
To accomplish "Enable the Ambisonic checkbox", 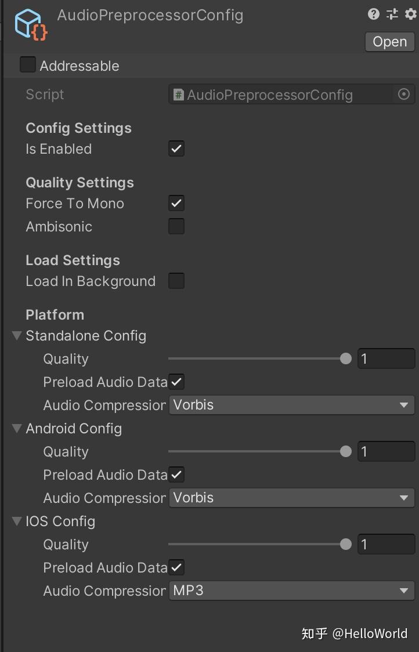I will point(176,226).
